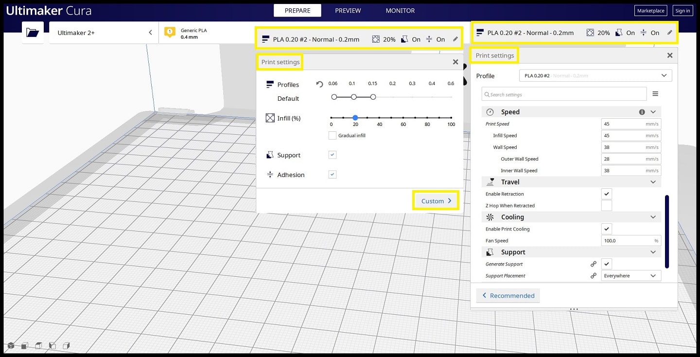The image size is (700, 357).
Task: Click the Infill (%) crosshatch icon
Action: pos(270,118)
